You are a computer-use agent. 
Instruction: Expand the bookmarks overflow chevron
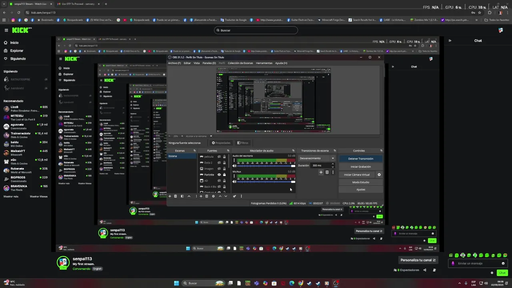click(476, 20)
